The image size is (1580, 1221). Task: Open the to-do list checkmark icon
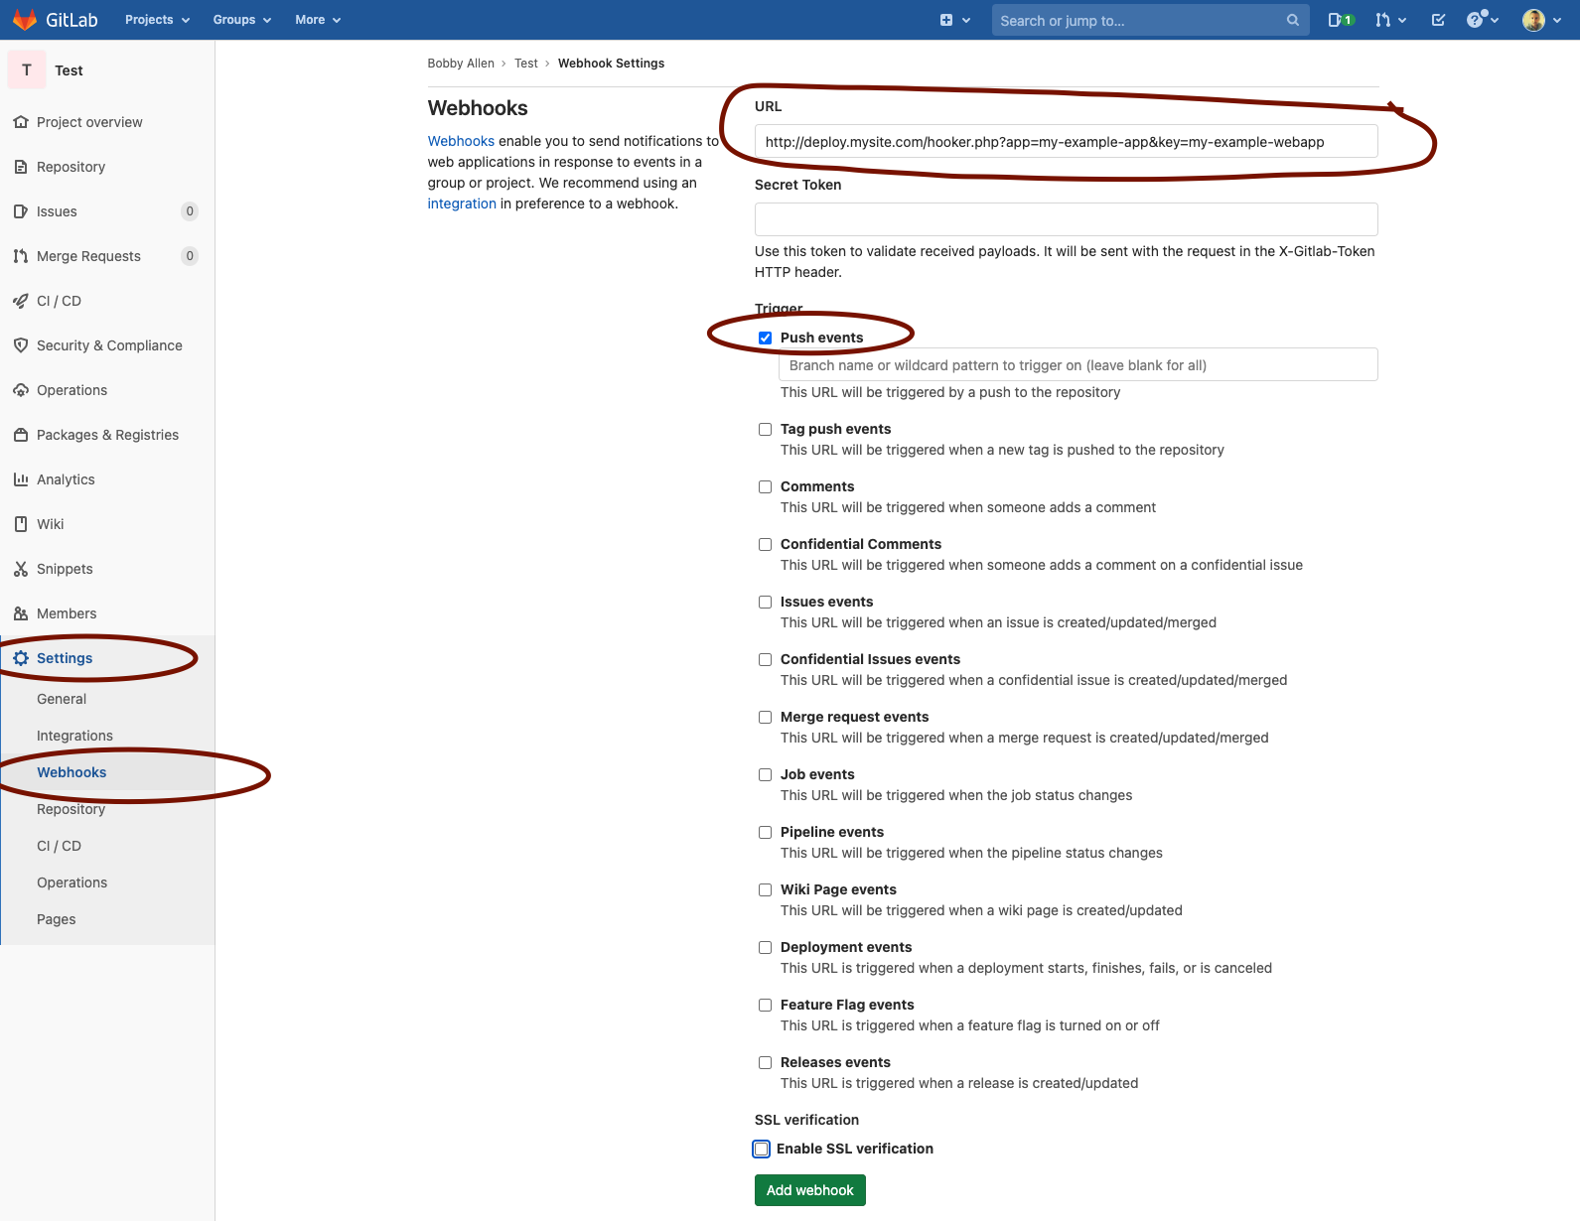(x=1438, y=20)
